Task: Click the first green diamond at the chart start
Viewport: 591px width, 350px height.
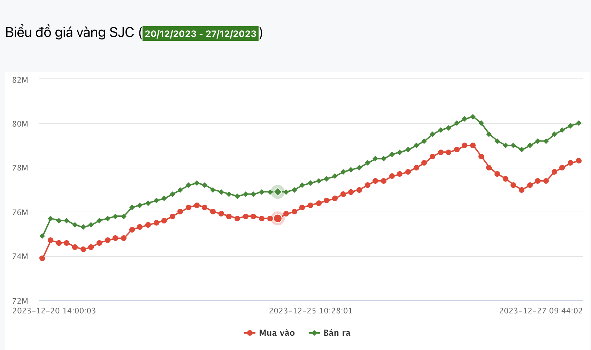Action: [42, 236]
